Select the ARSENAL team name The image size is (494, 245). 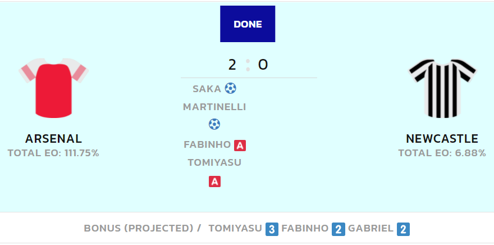point(53,139)
